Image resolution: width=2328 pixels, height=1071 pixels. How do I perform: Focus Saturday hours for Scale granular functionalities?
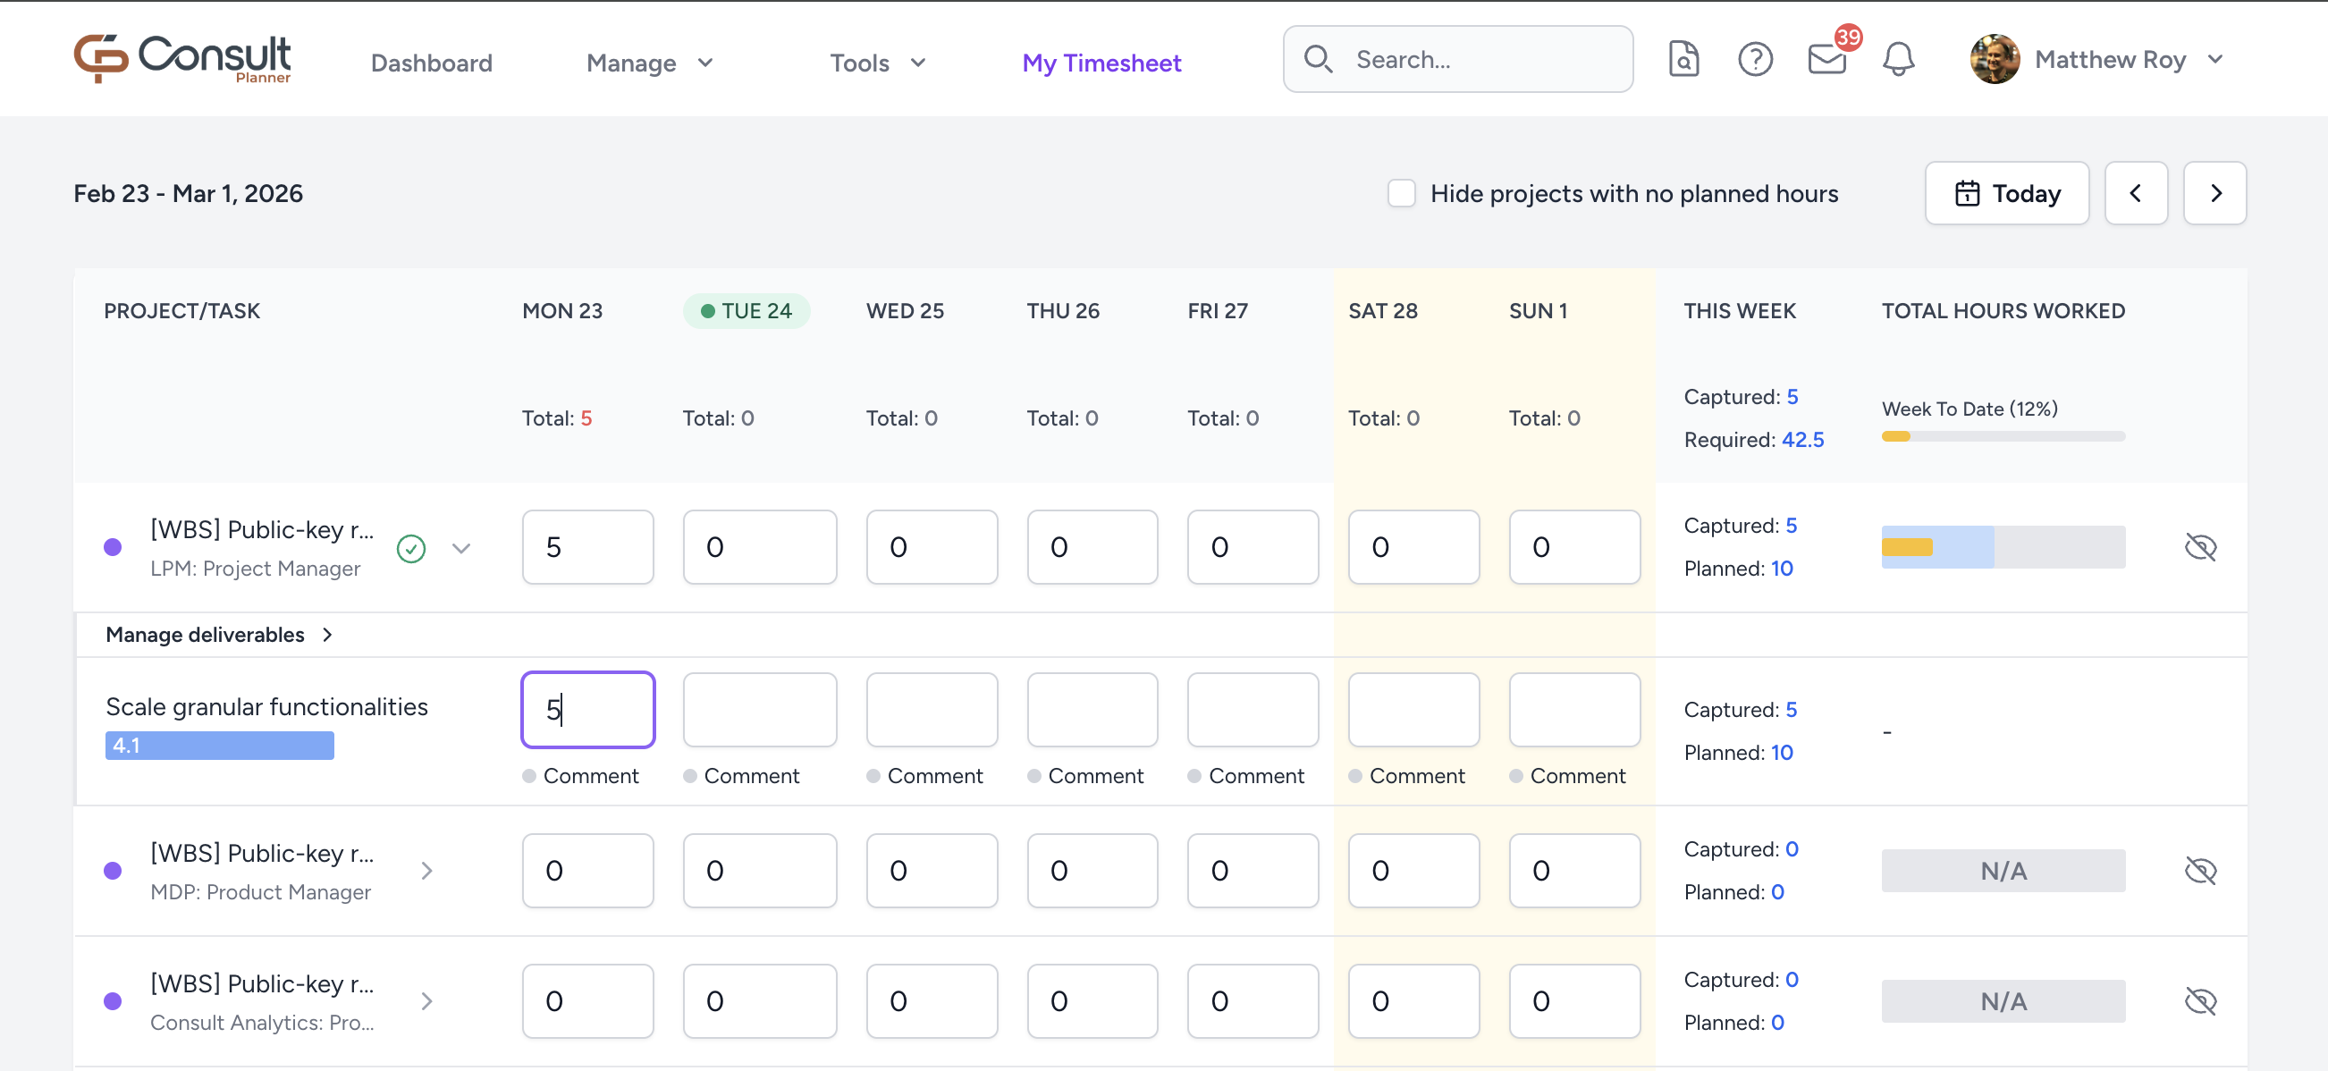pos(1413,710)
